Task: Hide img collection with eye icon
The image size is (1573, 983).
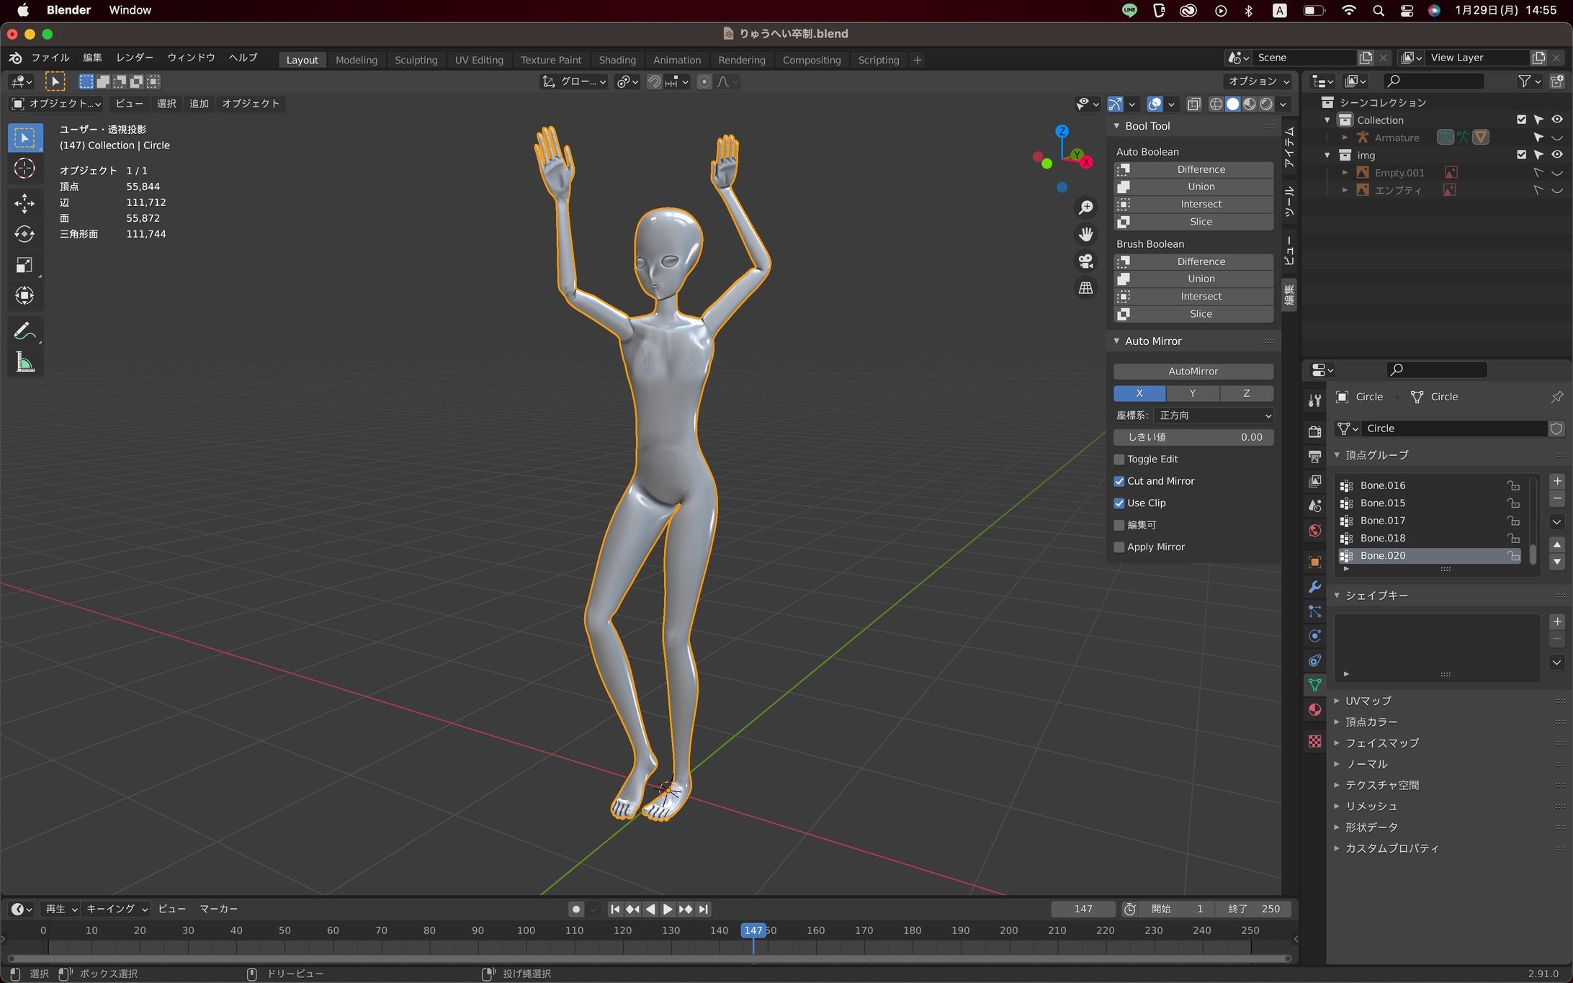Action: [1556, 154]
